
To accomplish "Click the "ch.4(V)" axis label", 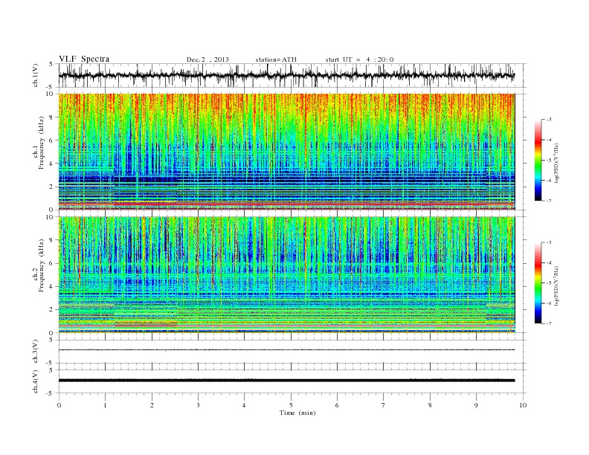I will click(36, 382).
